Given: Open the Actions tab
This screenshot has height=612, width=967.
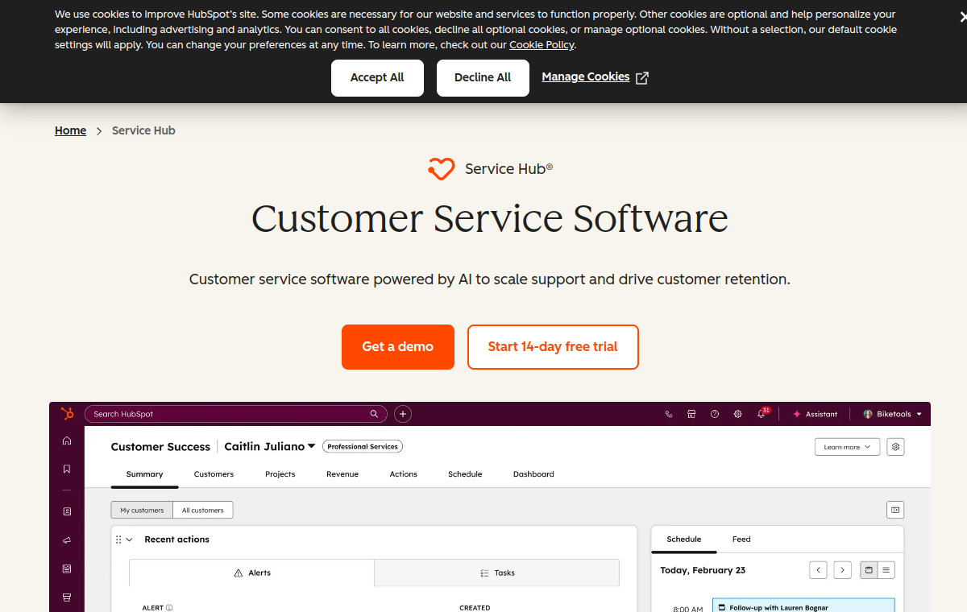Looking at the screenshot, I should [x=404, y=474].
